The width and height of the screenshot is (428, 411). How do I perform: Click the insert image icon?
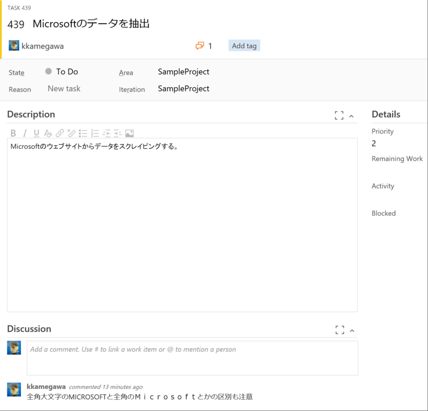tap(129, 133)
